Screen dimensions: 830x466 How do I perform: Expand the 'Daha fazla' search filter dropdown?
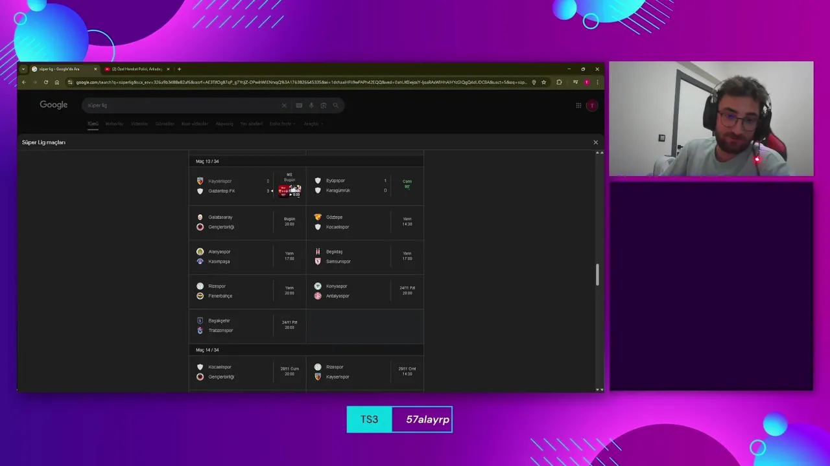(x=282, y=124)
